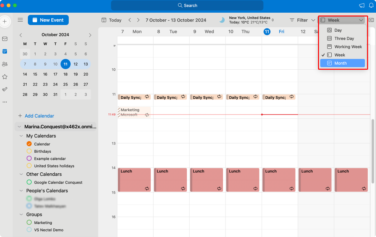The width and height of the screenshot is (376, 237).
Task: Open the More apps ellipsis in the sidebar
Action: pos(5,102)
